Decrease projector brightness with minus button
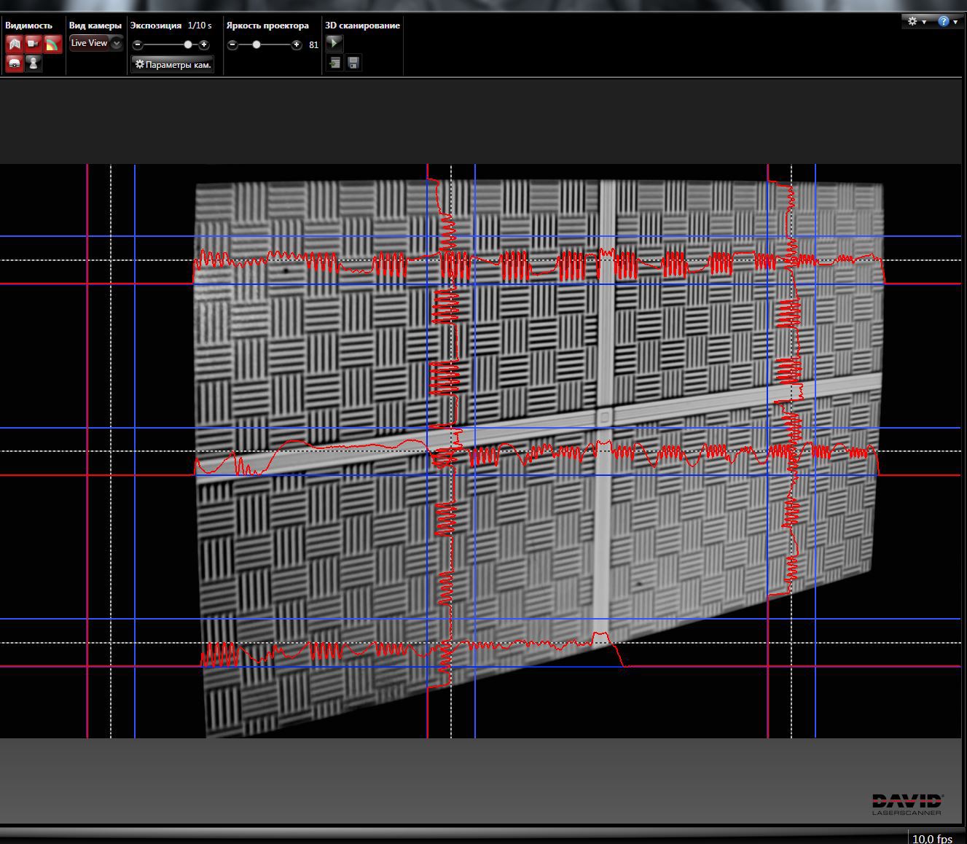Viewport: 967px width, 844px height. (232, 45)
